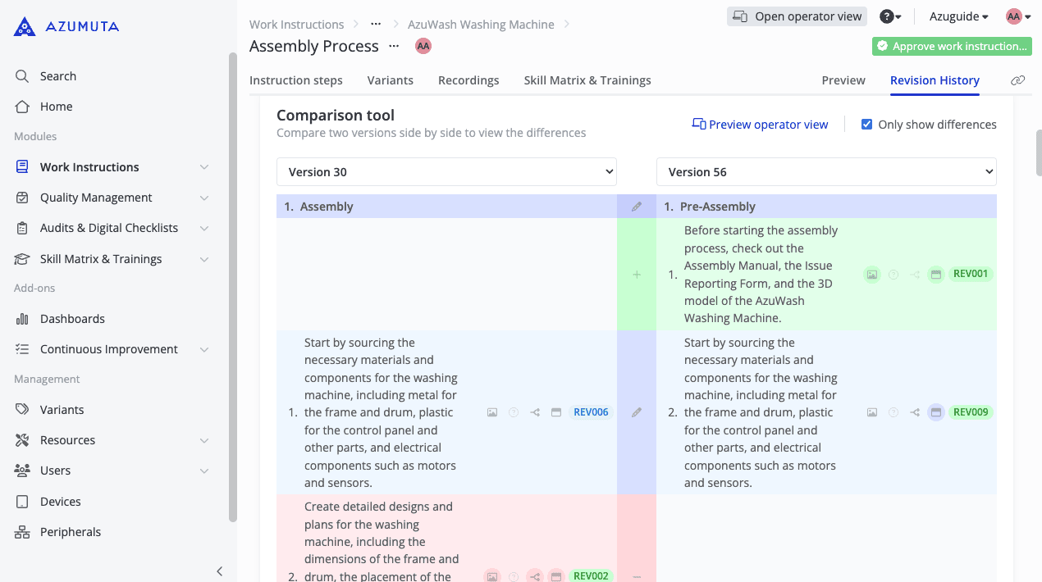
Task: Click the share icon on REV006 step
Action: click(535, 412)
